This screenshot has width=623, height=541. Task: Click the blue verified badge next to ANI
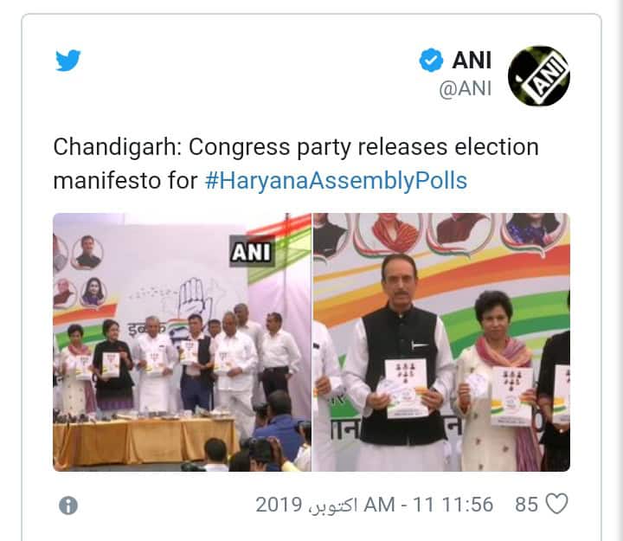431,61
